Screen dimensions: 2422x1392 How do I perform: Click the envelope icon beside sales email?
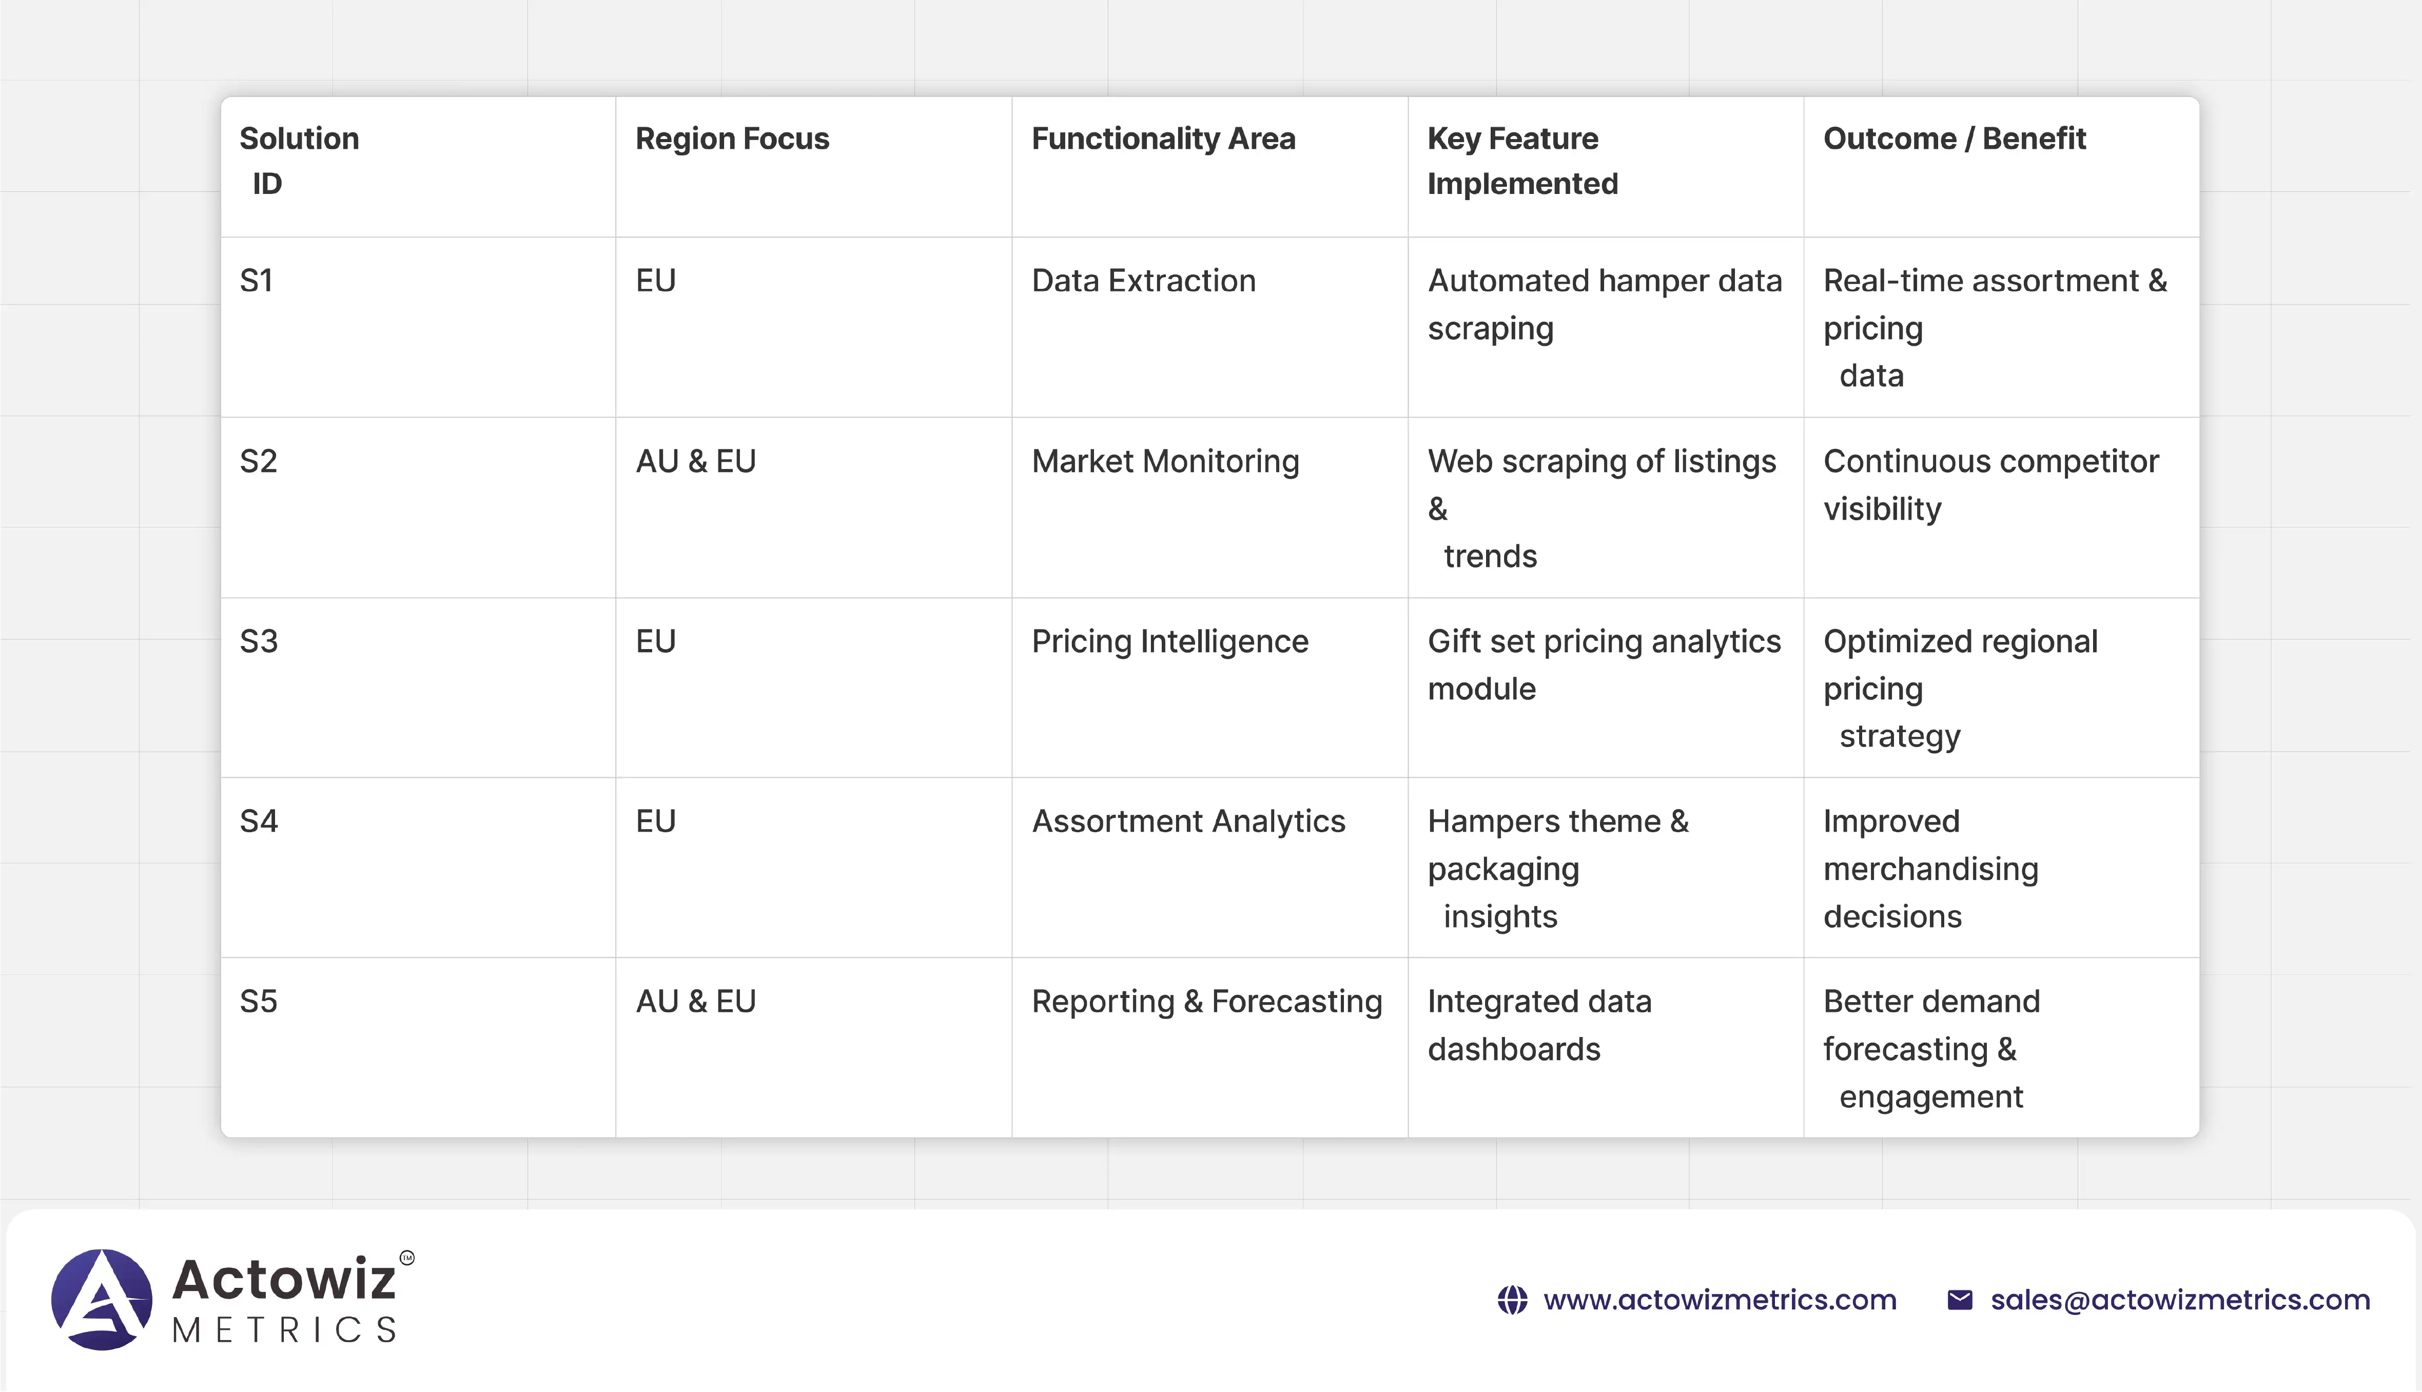1959,1300
